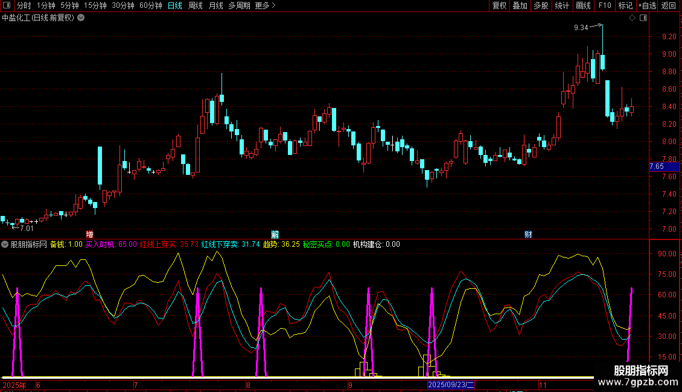Click the red 增 event marker
Viewport: 682px width, 392px height.
(89, 234)
